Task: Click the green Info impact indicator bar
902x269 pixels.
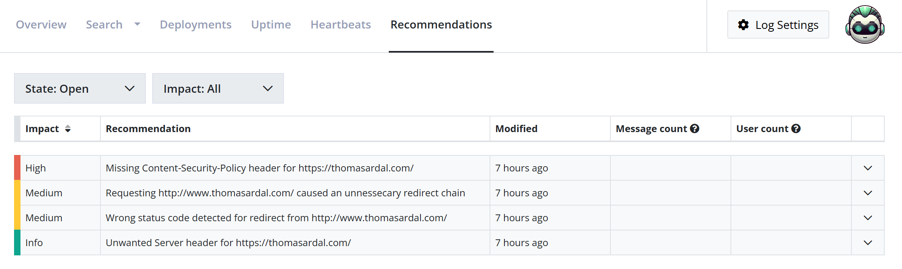Action: pyautogui.click(x=17, y=243)
